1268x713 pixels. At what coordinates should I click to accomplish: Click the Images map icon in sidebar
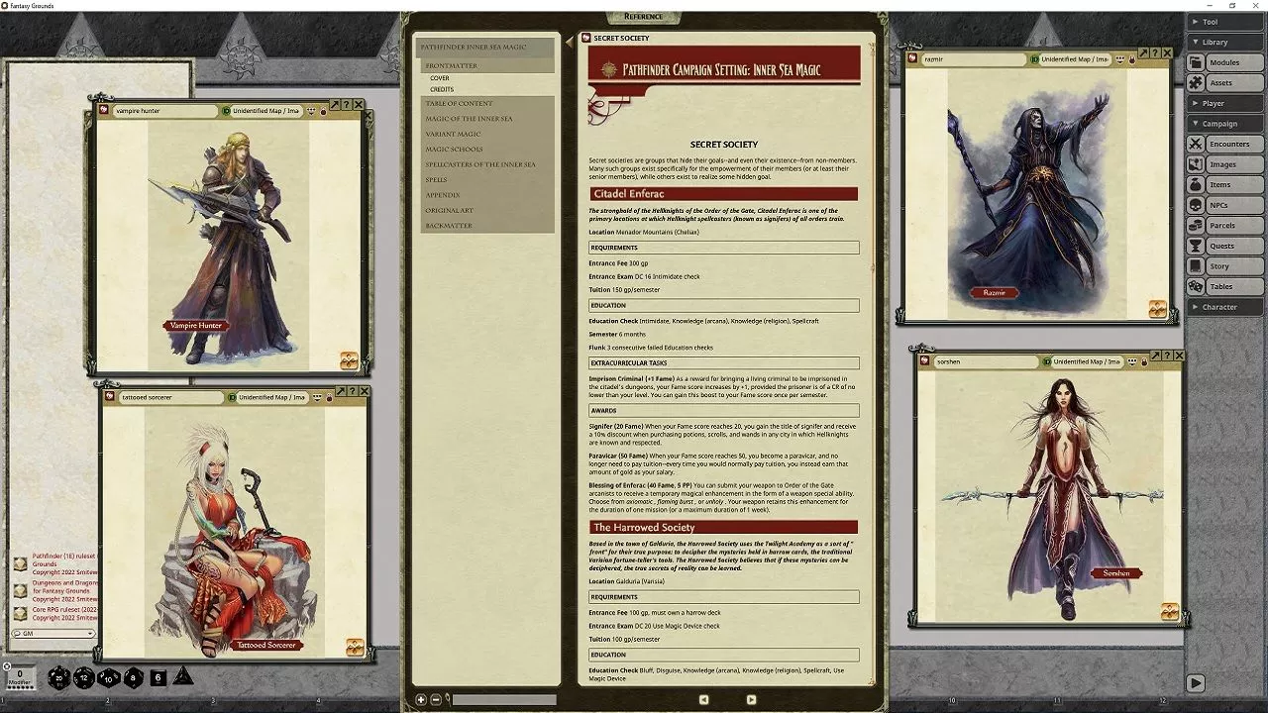[1196, 164]
